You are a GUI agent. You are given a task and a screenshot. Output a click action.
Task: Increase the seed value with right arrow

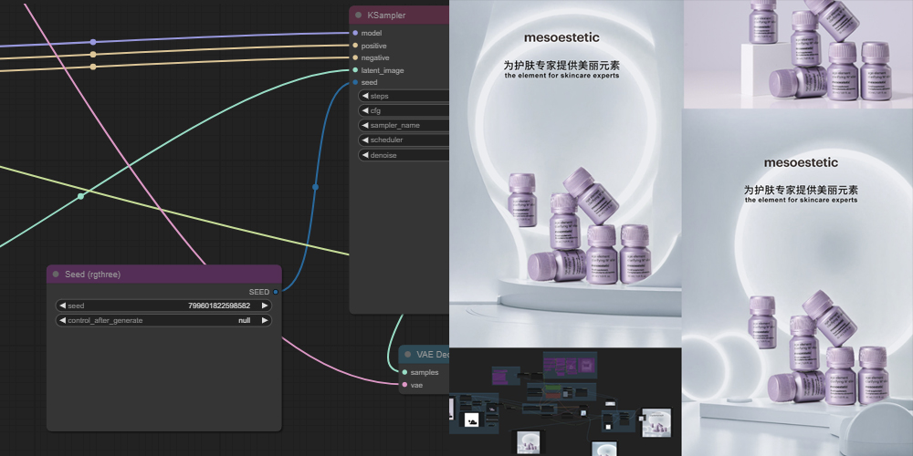point(265,306)
